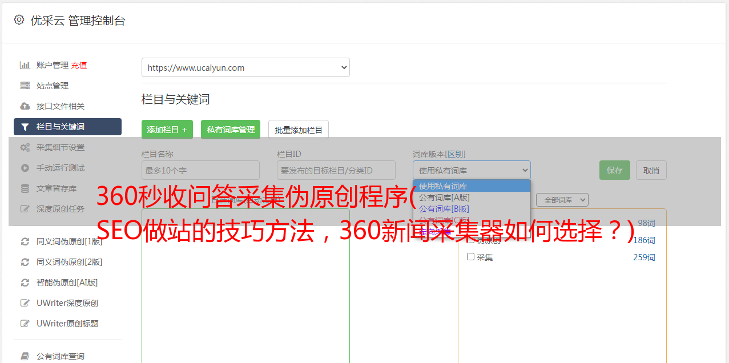Select 公有词库[A版] option in the list
The height and width of the screenshot is (363, 729).
[x=472, y=197]
